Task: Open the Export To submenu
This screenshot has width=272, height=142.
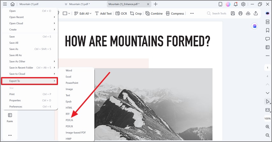Action: click(30, 81)
